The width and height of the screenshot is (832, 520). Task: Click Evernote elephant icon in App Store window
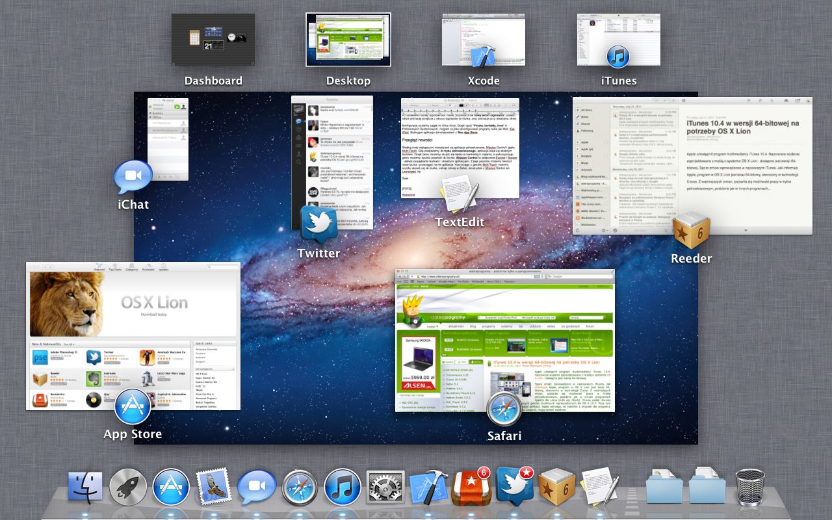94,379
